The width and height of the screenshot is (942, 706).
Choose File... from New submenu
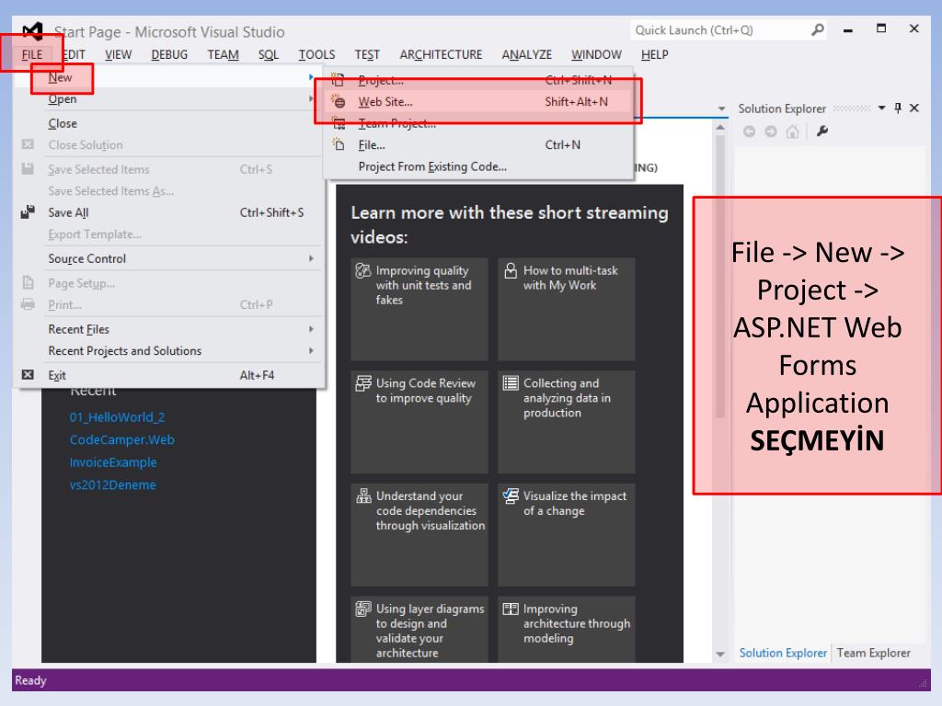478,144
